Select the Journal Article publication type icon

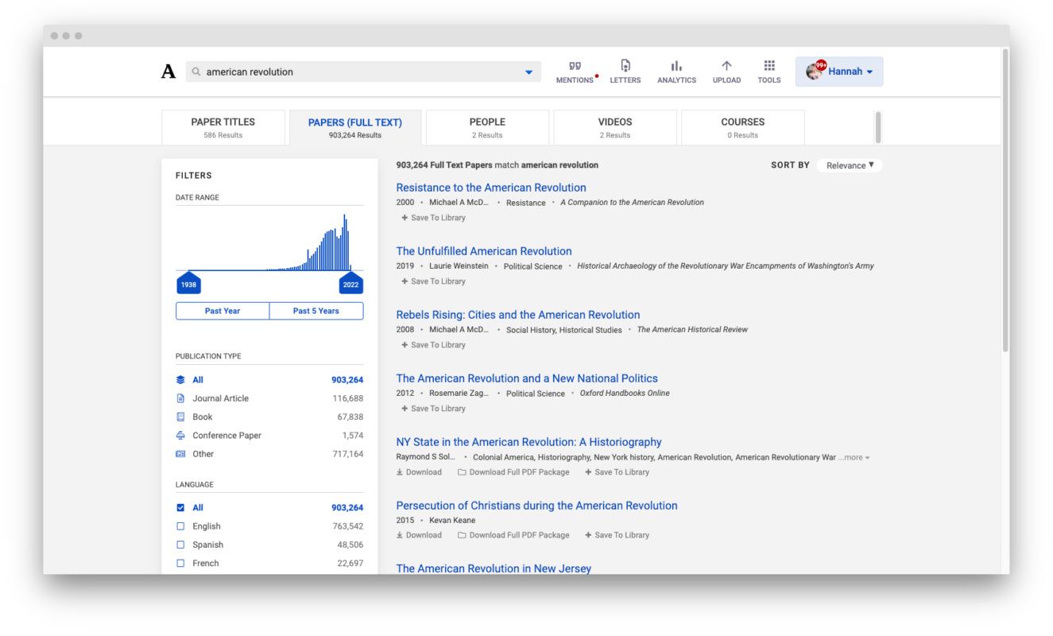180,398
